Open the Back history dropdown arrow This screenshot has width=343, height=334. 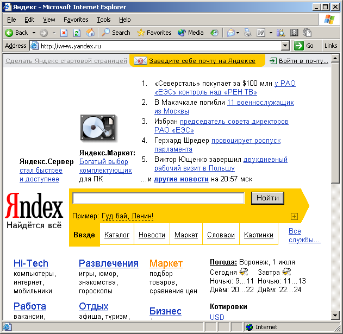34,33
